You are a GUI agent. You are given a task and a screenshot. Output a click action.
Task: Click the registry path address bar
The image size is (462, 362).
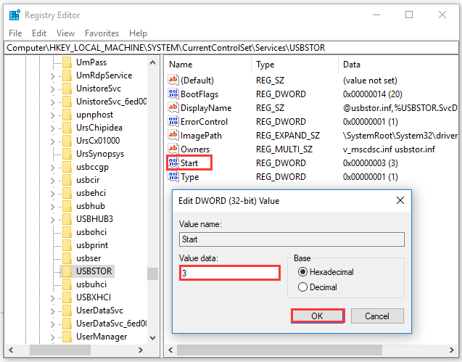click(x=231, y=48)
